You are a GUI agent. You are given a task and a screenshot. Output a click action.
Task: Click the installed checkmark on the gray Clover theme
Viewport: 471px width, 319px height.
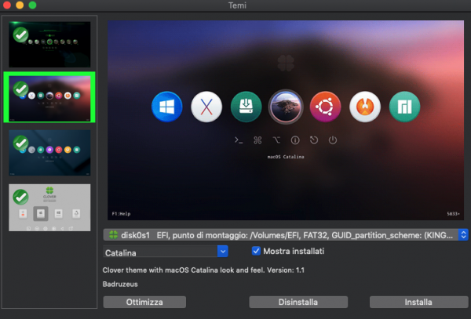[20, 197]
